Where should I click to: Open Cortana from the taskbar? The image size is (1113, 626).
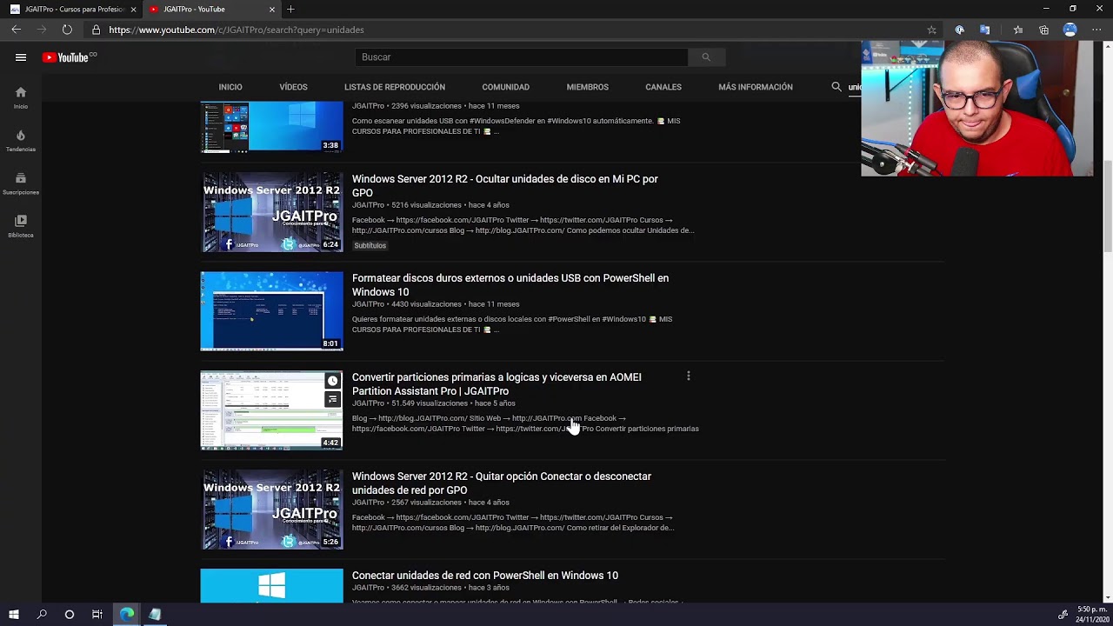[70, 615]
